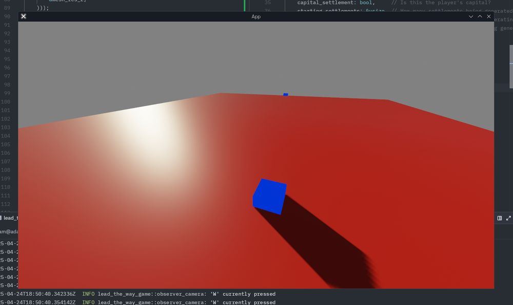Click "'W' currently pressed" in the 40.354142Z line
513x305 pixels.
[x=243, y=302]
